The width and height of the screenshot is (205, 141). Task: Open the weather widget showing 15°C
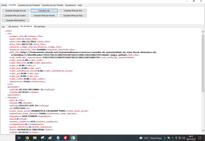coord(150,138)
